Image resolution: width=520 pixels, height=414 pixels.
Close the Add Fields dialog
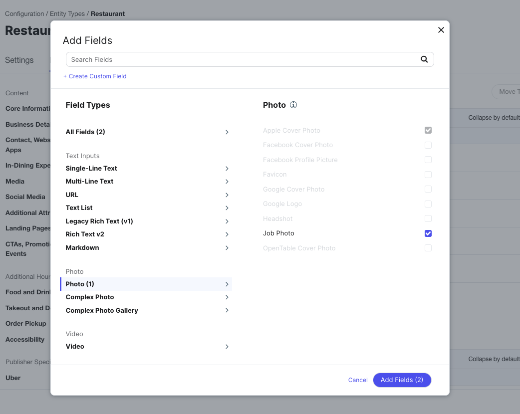441,30
